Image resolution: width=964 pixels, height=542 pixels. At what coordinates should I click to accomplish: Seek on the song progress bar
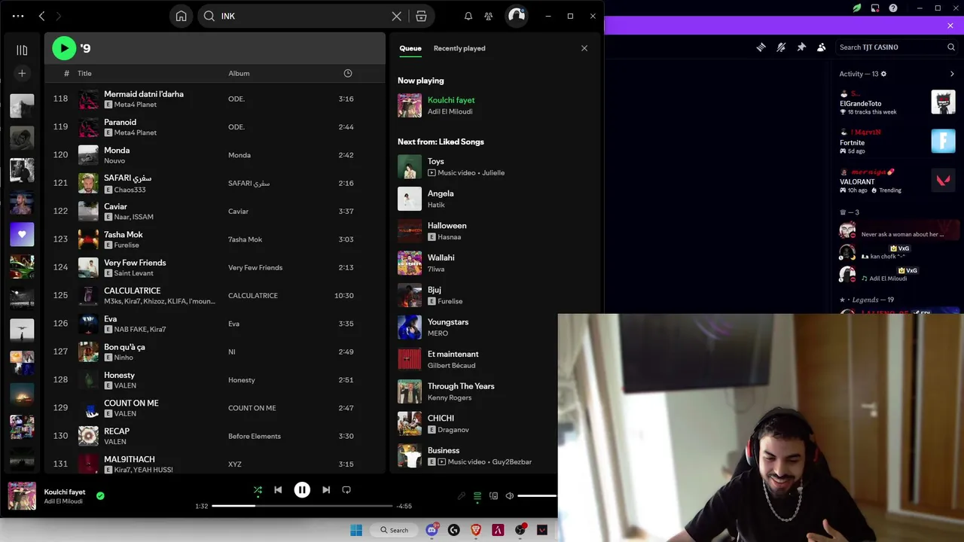[x=302, y=506]
